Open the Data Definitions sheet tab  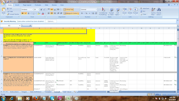pos(36,92)
